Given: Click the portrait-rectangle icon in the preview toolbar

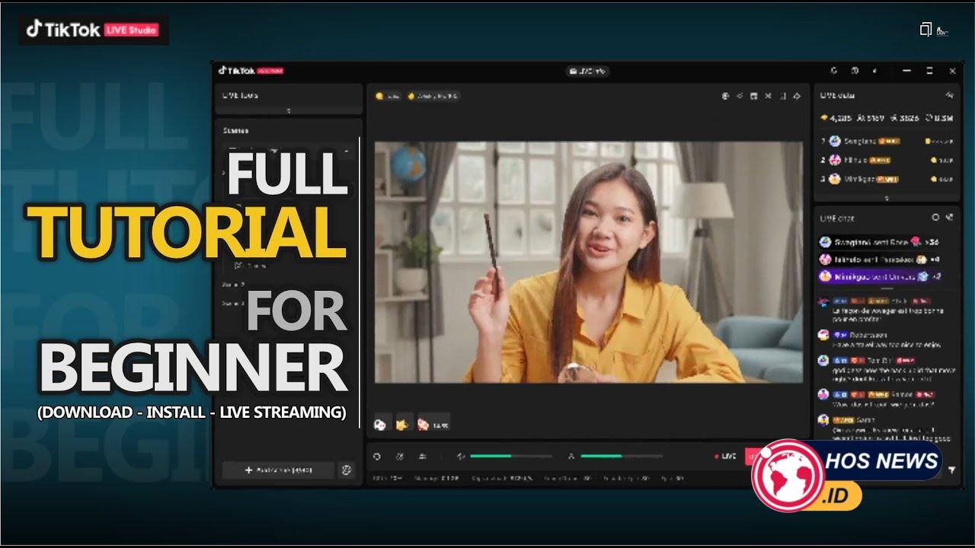Looking at the screenshot, I should click(782, 96).
